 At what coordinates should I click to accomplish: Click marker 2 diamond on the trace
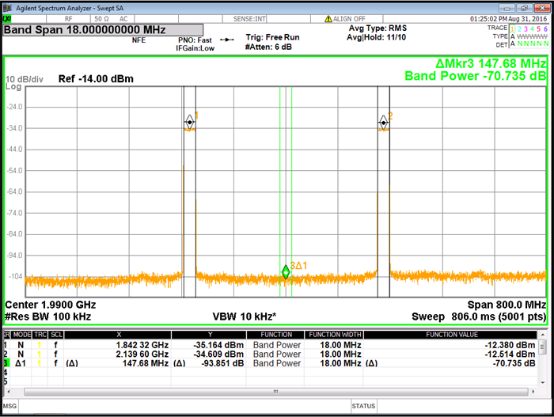tap(383, 121)
